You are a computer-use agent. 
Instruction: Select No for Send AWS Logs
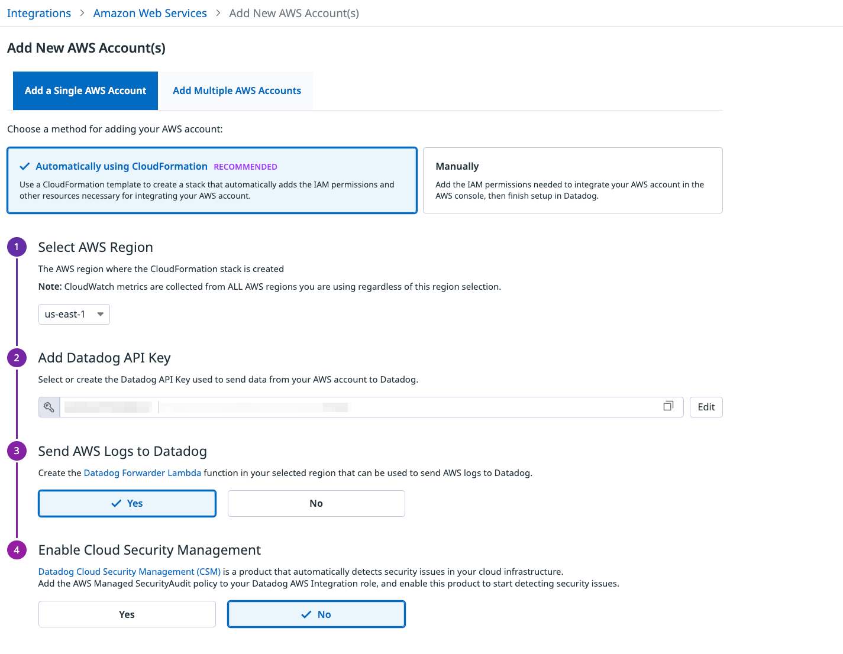click(316, 503)
